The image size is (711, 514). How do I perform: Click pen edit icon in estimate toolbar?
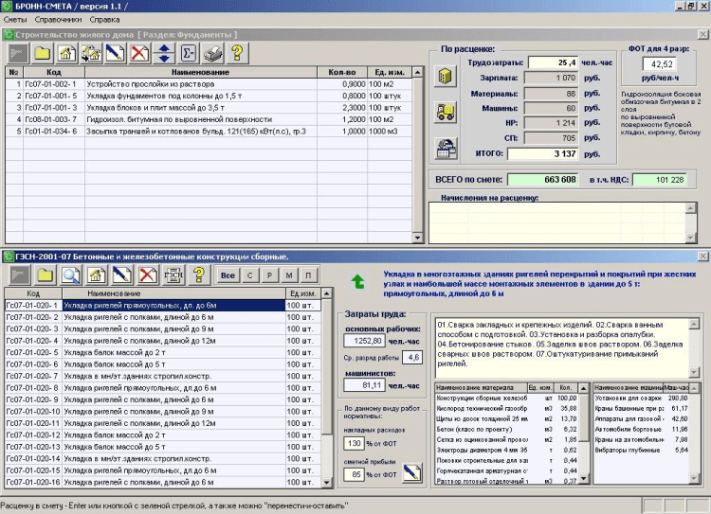pos(115,53)
